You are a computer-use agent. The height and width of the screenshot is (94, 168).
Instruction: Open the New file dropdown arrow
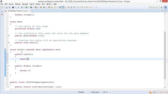tap(4, 7)
